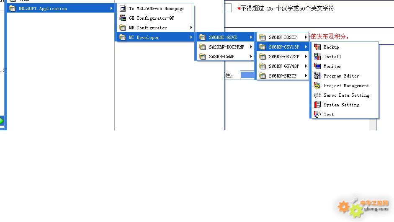Click the Monitor program icon
394x222 pixels.
317,66
